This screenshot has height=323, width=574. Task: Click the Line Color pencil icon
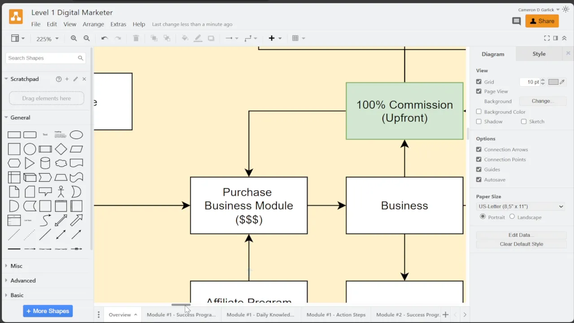point(198,39)
